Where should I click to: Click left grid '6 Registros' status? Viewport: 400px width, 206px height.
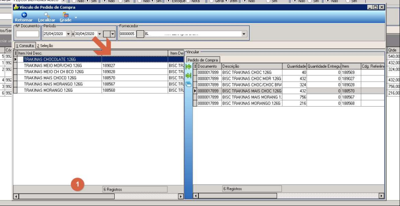[x=135, y=190]
